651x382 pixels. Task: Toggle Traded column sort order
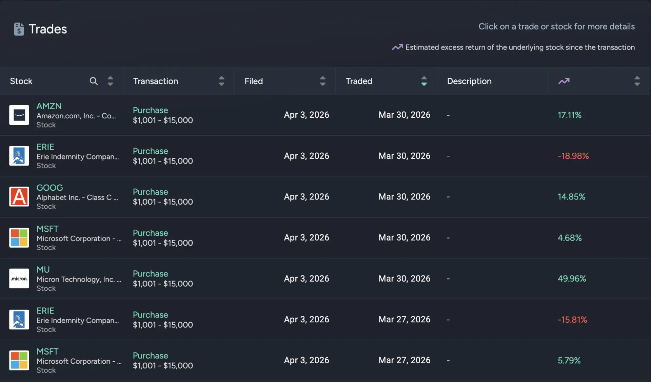[x=424, y=81]
